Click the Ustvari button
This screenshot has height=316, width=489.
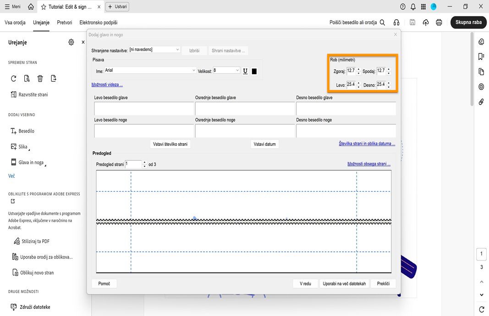click(x=117, y=6)
